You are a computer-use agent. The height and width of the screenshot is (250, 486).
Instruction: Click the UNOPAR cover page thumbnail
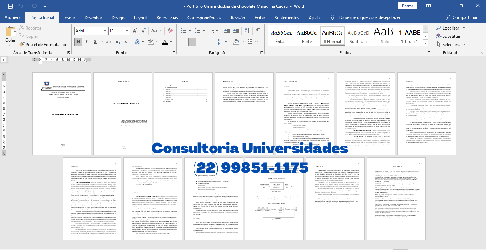62,114
